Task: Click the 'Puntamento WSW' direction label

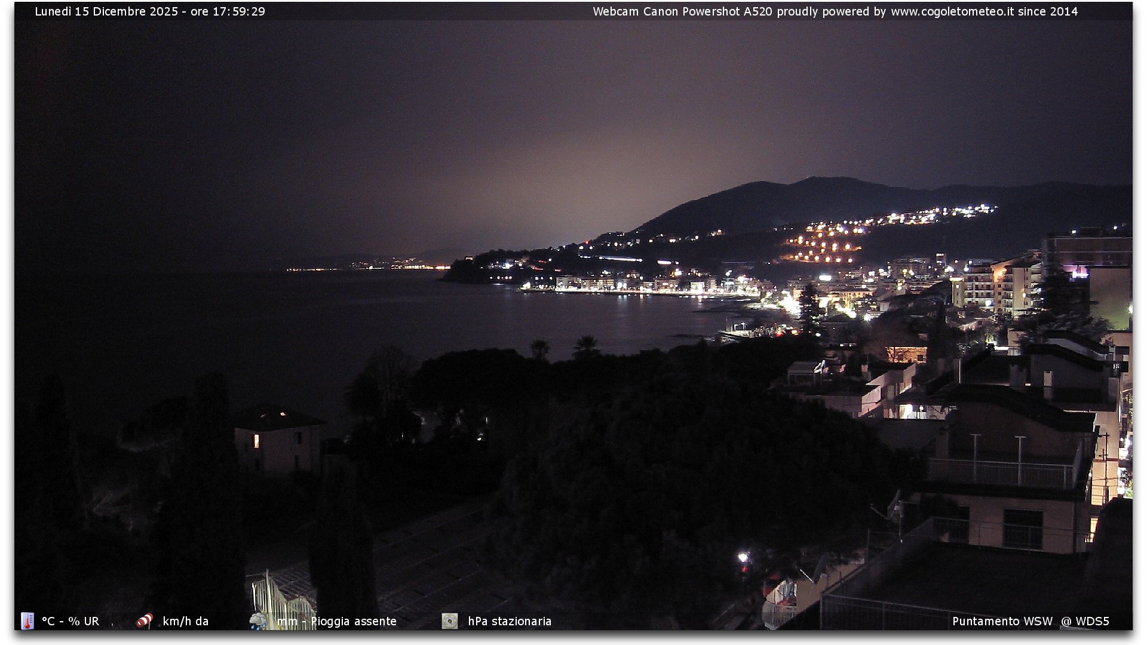Action: tap(1002, 621)
